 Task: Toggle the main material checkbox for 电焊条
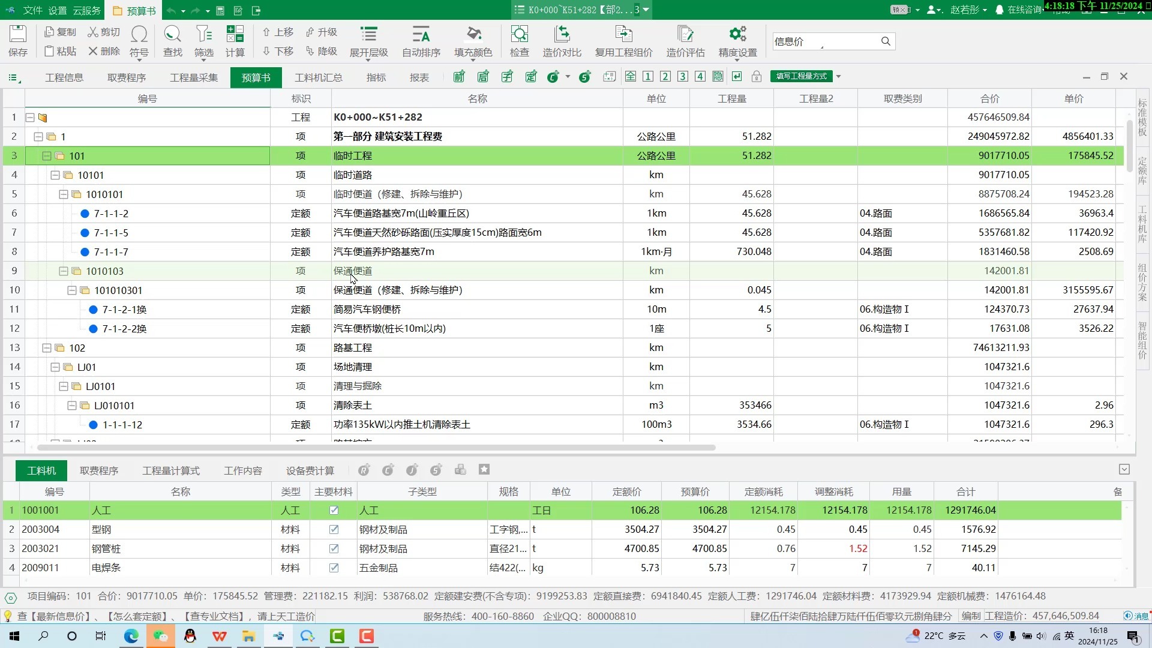334,568
